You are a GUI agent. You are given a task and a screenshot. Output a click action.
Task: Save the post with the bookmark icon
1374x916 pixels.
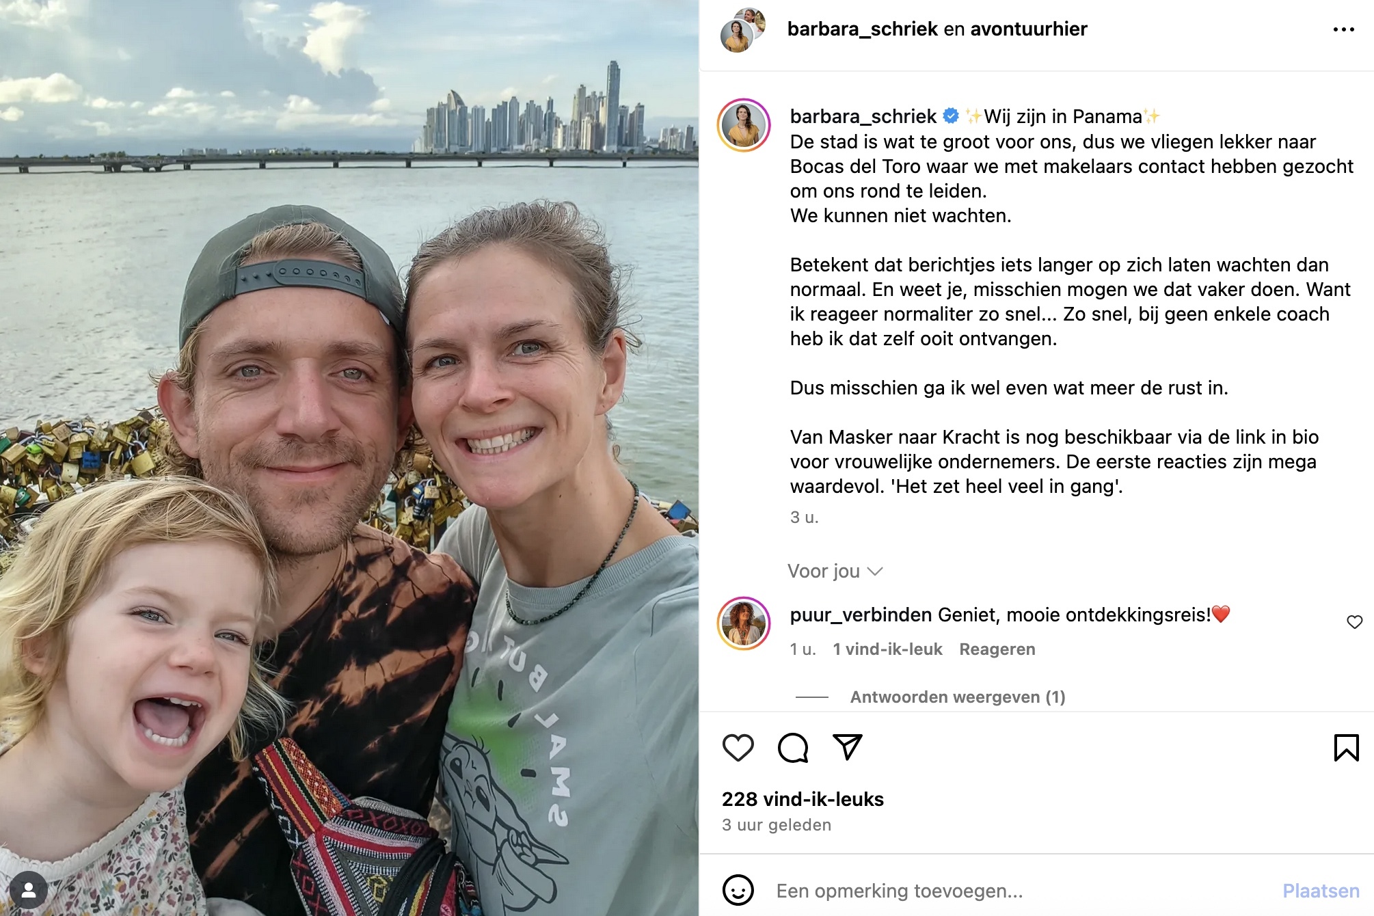(1346, 748)
